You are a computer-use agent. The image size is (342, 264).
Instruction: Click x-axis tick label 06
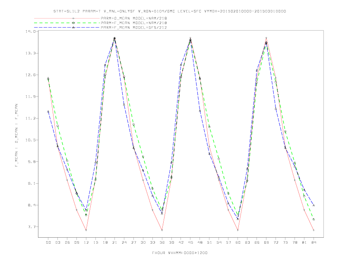click(x=67, y=242)
